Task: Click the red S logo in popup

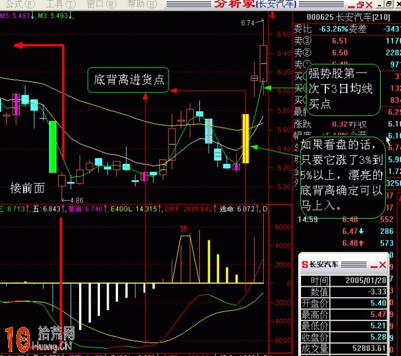Action: coord(305,265)
